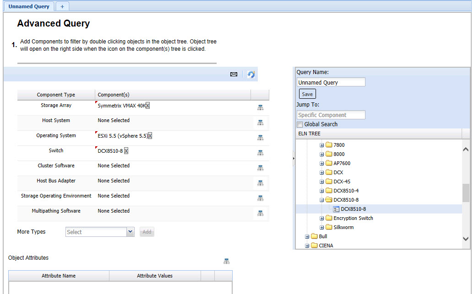The image size is (474, 294).
Task: Open object tree for Host Bus Adapter row
Action: [x=260, y=183]
